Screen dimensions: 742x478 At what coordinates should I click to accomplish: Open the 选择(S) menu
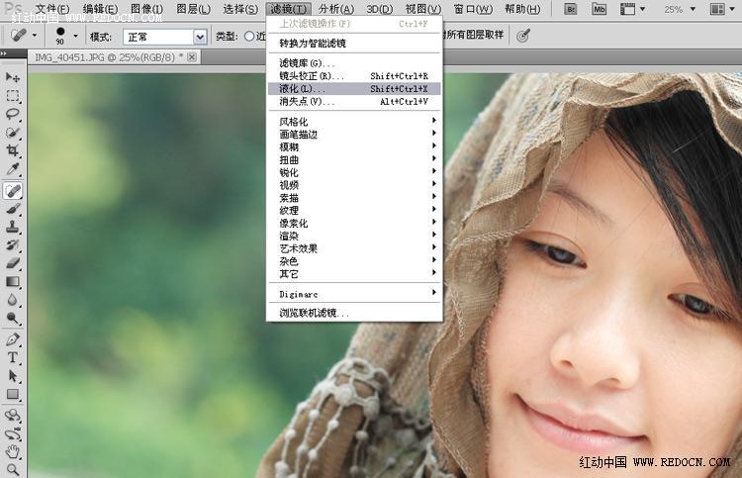pyautogui.click(x=240, y=9)
